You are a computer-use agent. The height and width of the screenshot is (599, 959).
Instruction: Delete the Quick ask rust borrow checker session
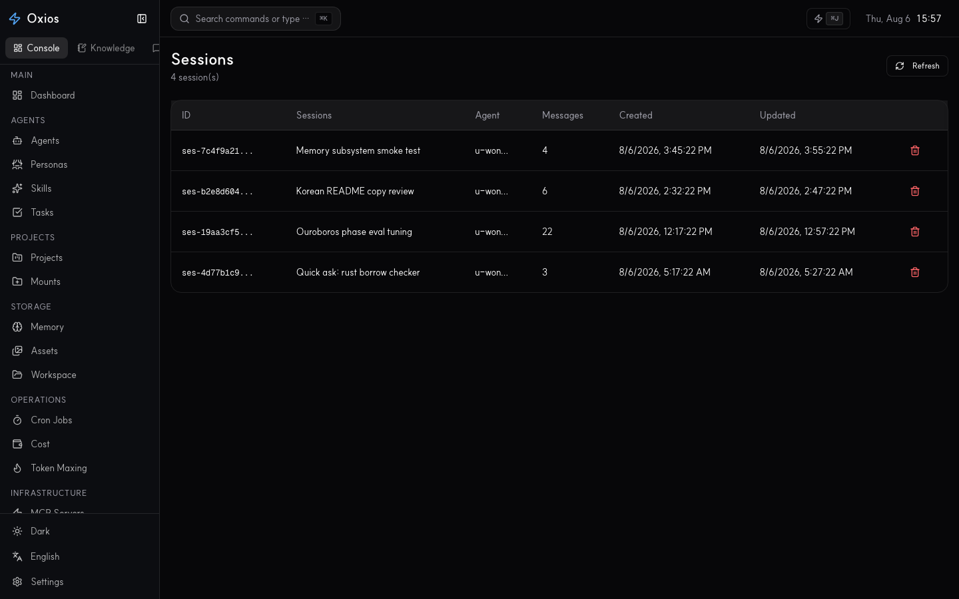[915, 272]
